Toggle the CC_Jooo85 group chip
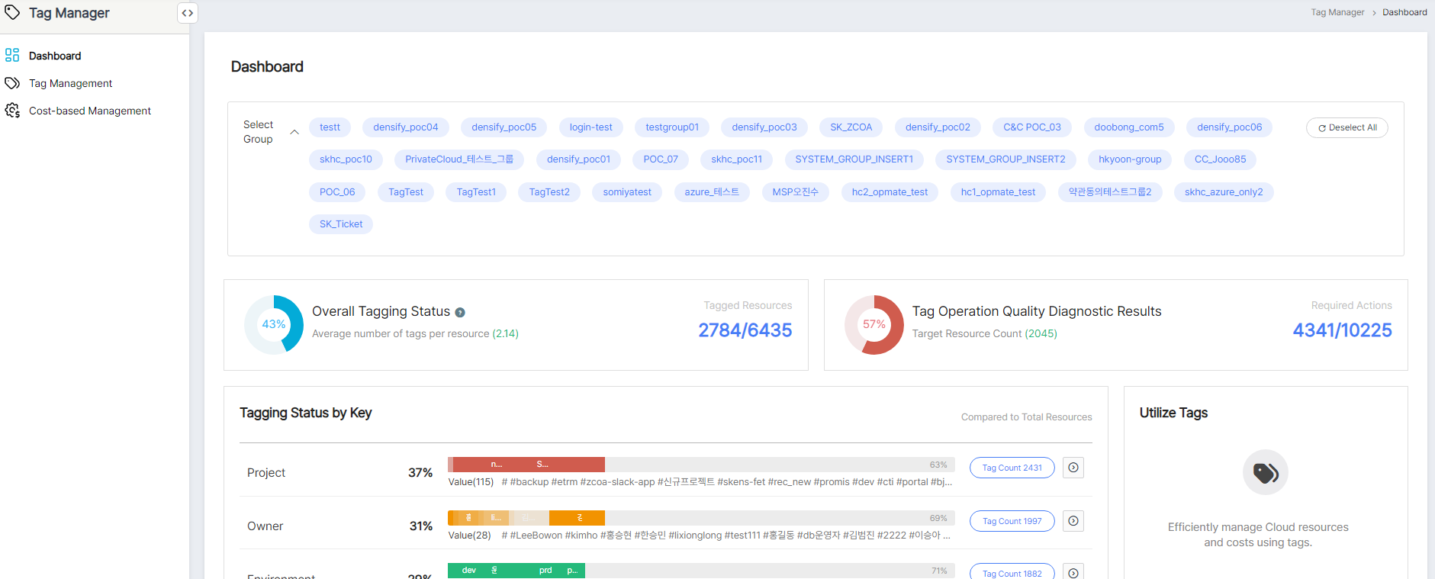This screenshot has width=1435, height=579. pyautogui.click(x=1221, y=159)
